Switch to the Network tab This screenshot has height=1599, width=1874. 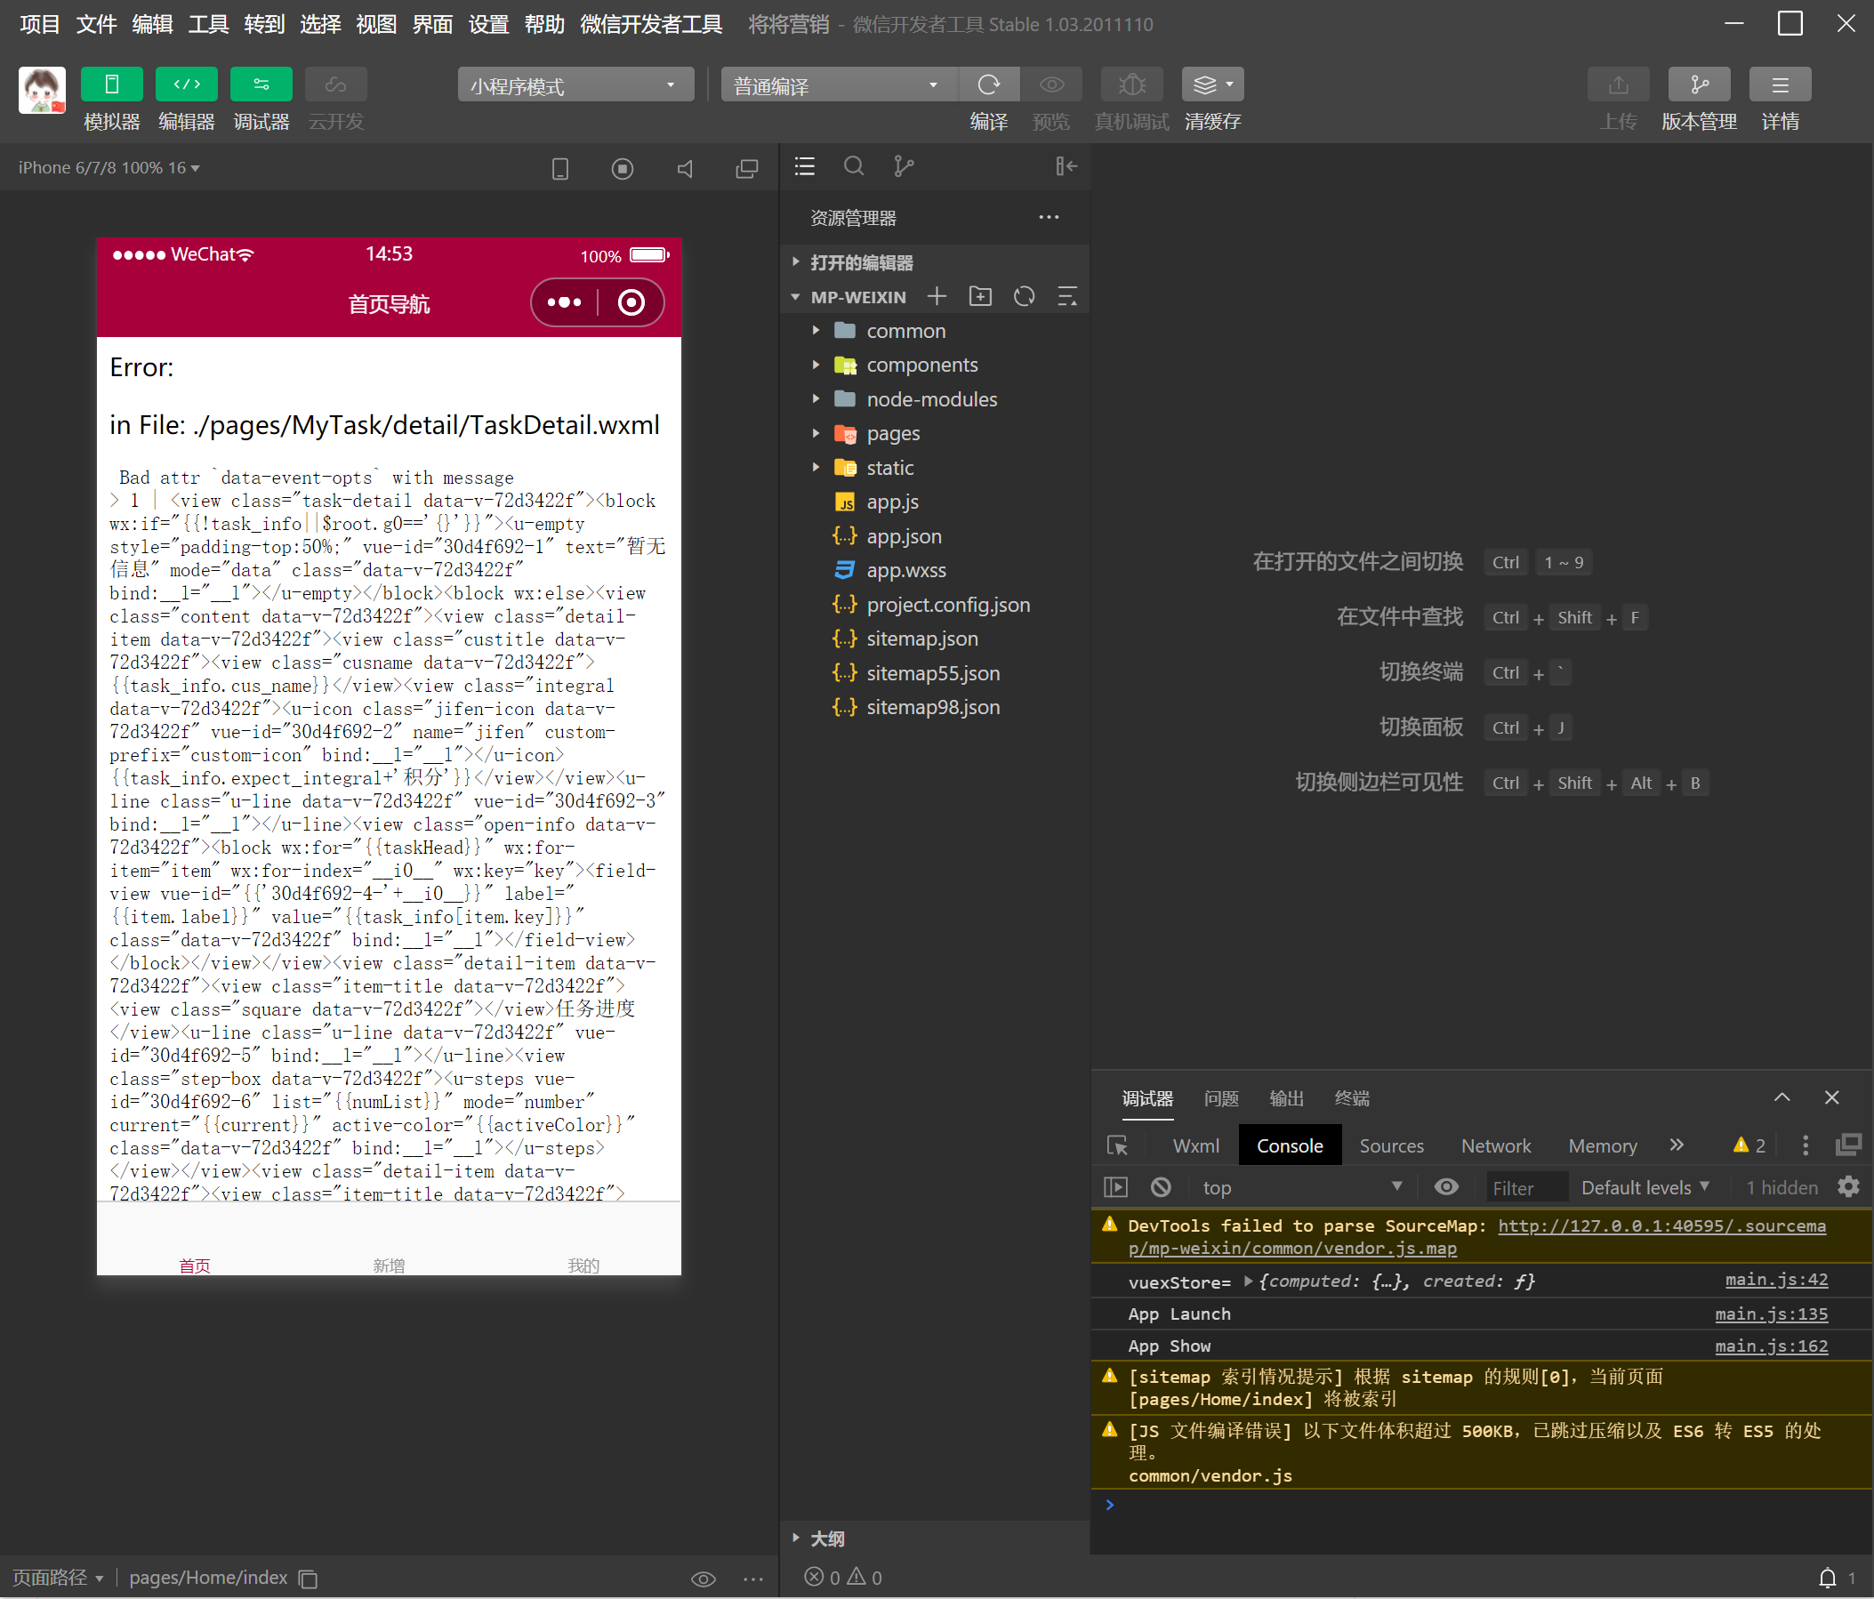(x=1496, y=1145)
